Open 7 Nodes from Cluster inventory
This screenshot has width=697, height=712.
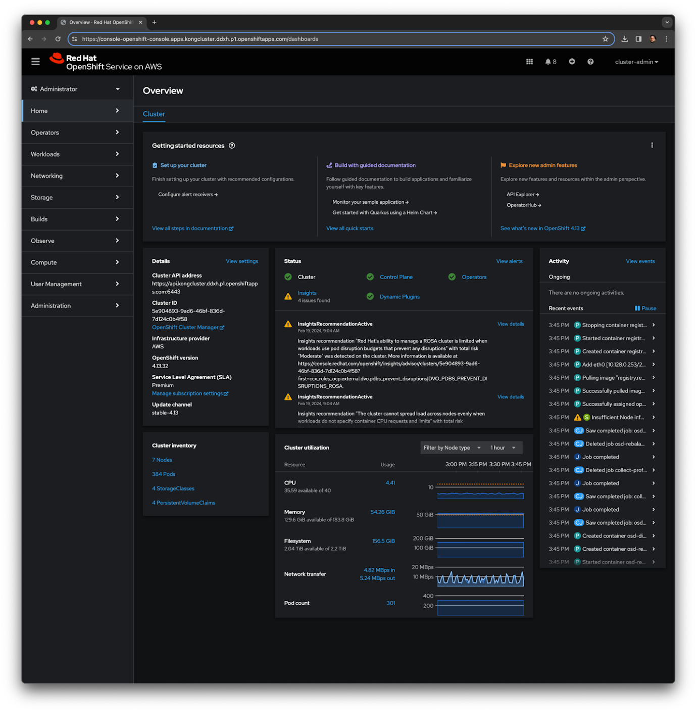[x=162, y=460]
